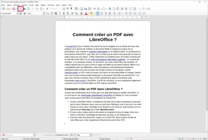This screenshot has width=208, height=140.
Task: Click the Insert Page Break icon
Action: point(95,9)
